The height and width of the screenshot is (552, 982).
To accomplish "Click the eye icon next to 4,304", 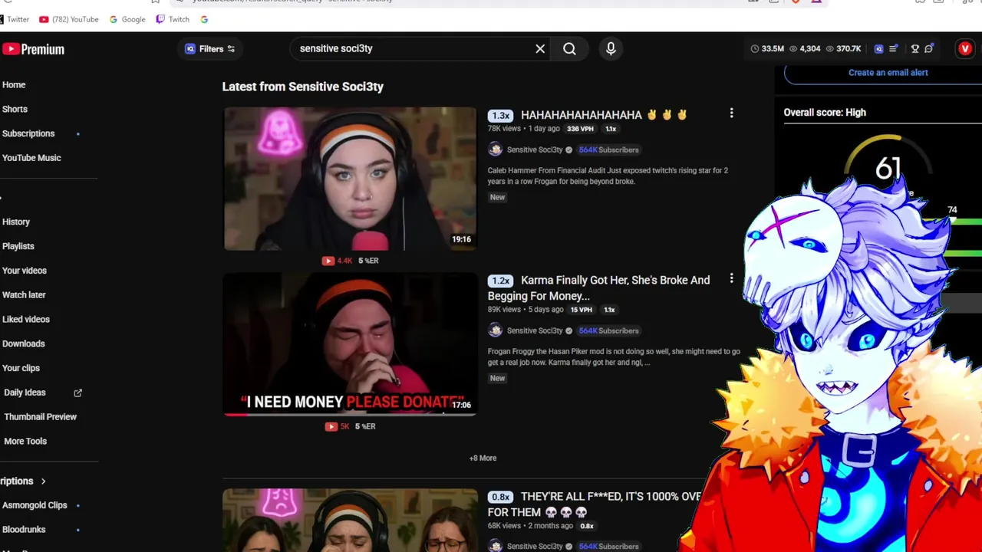I will click(793, 49).
